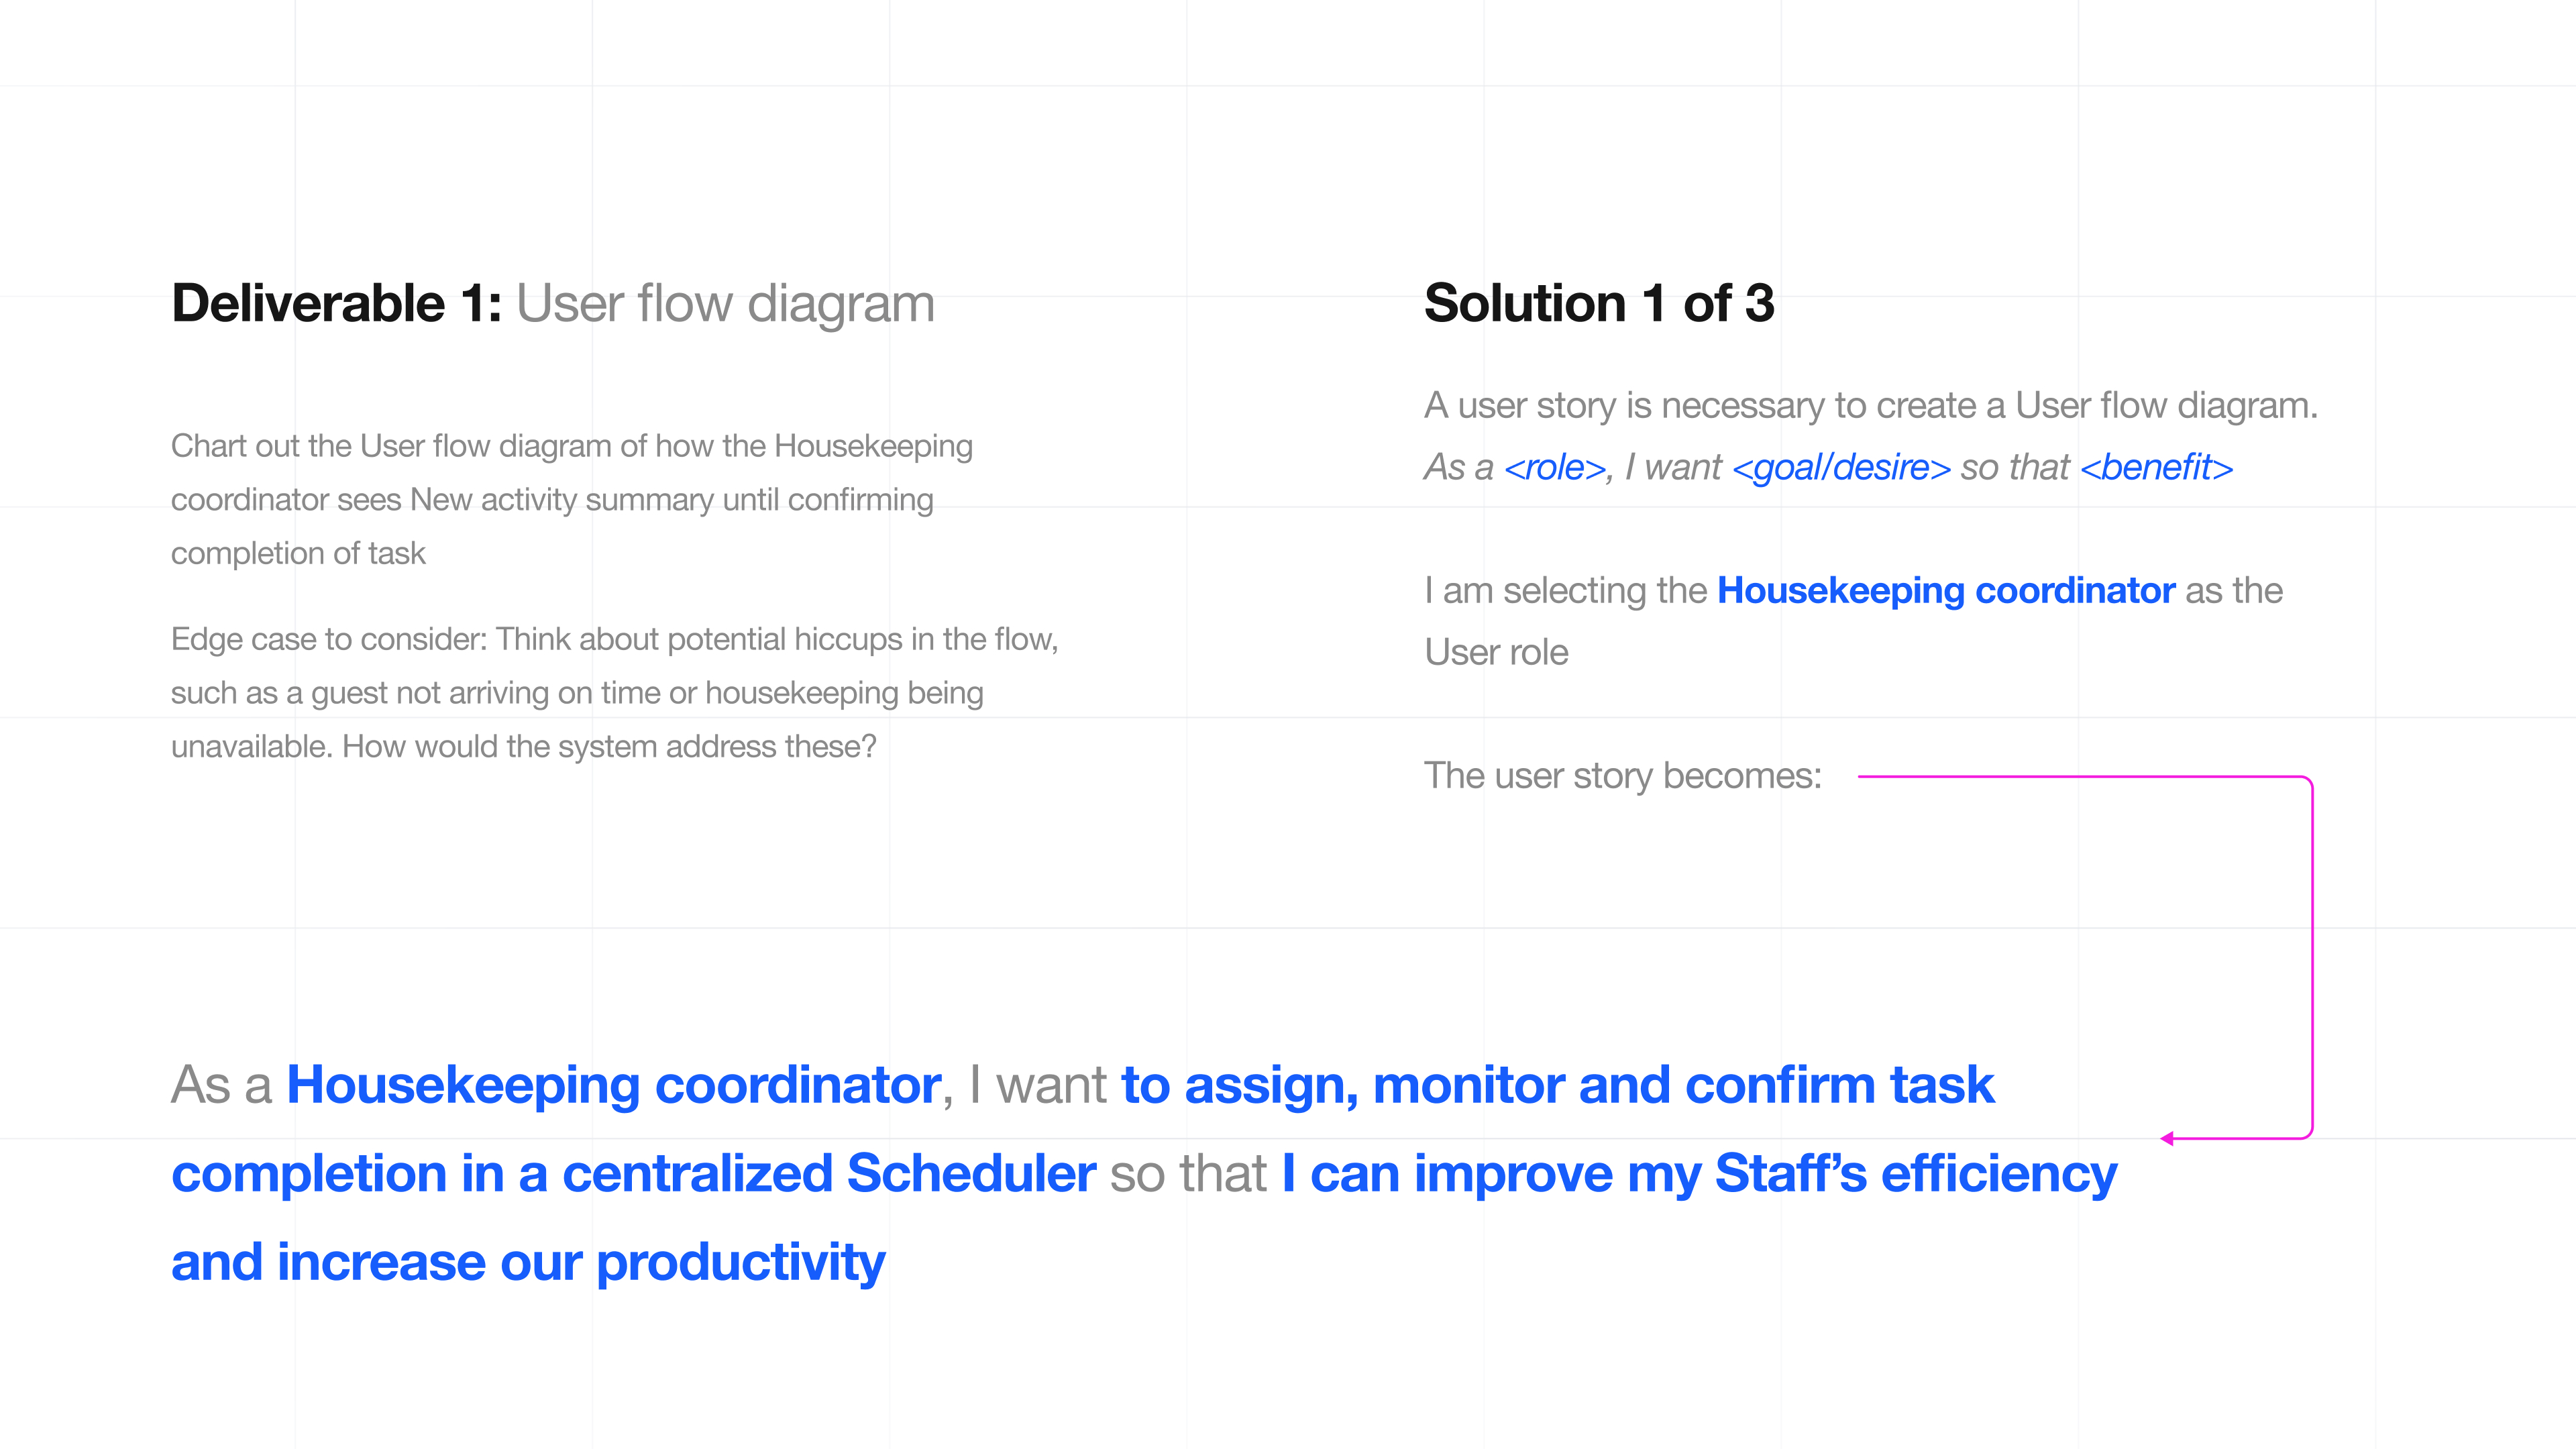Click "to assign, monitor and confirm task" text
This screenshot has height=1449, width=2576.
[x=1557, y=1085]
